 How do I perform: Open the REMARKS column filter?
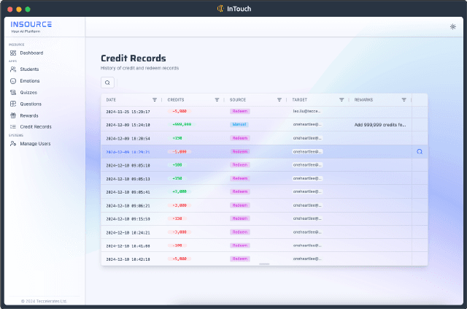pyautogui.click(x=404, y=99)
